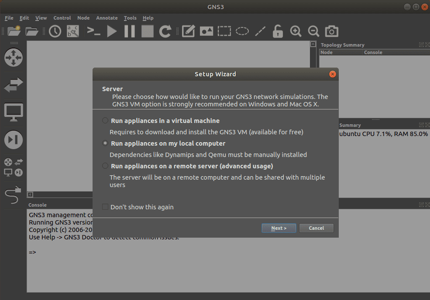Select the draw ellipse tool
430x300 pixels.
tap(242, 31)
